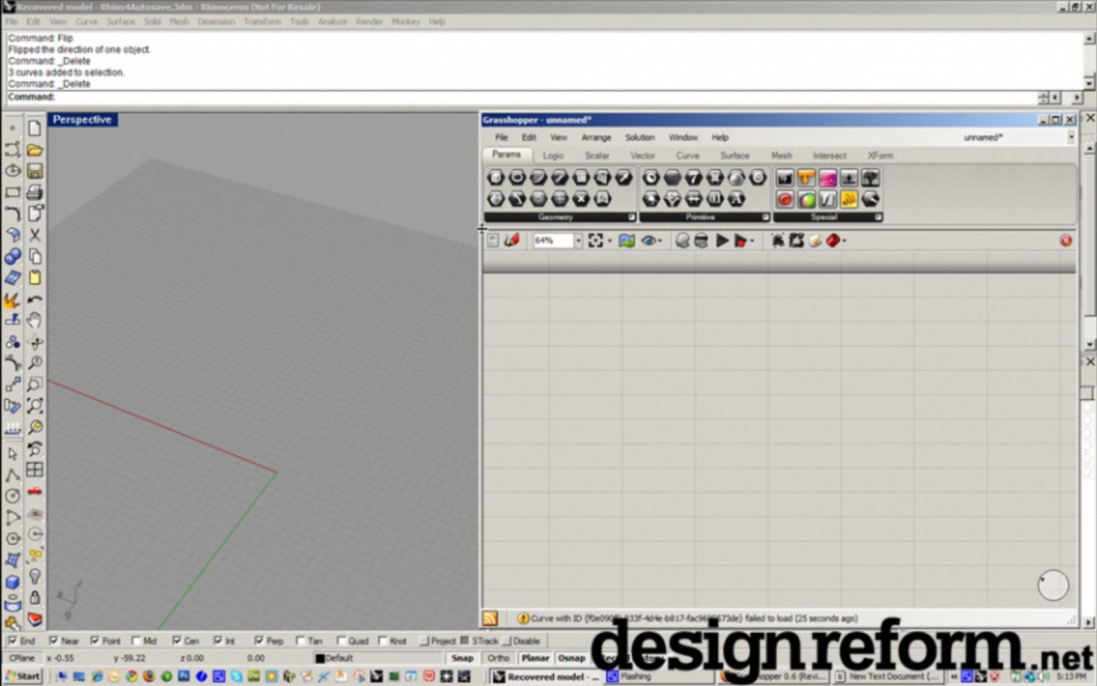The height and width of the screenshot is (686, 1097).
Task: Click the Save floppy disk icon
Action: [x=35, y=171]
